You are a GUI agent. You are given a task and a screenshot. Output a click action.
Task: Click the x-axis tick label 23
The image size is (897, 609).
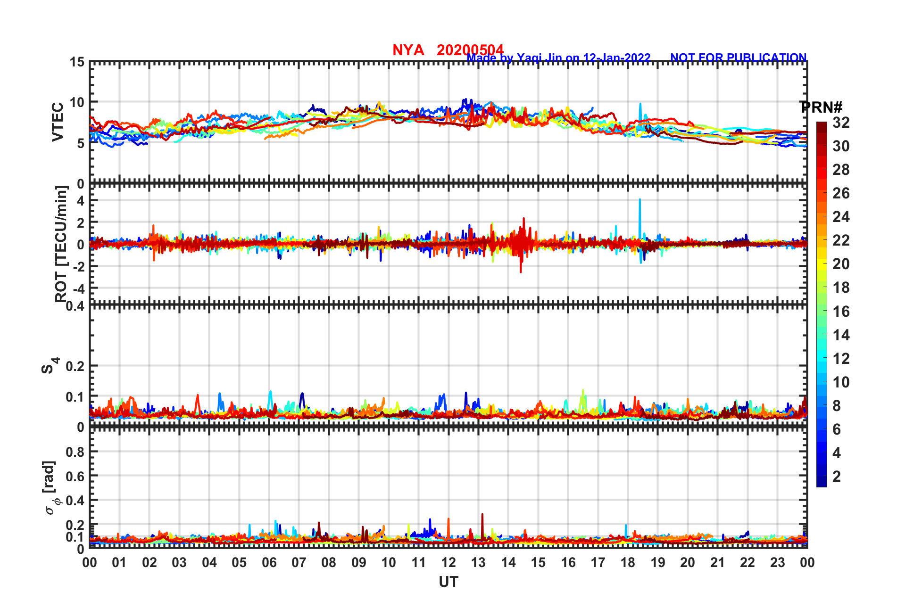777,562
